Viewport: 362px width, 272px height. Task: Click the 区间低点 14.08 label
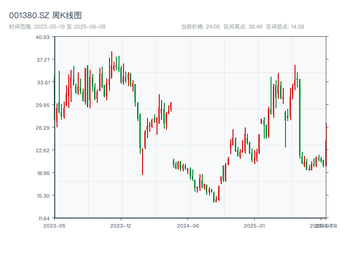click(285, 27)
